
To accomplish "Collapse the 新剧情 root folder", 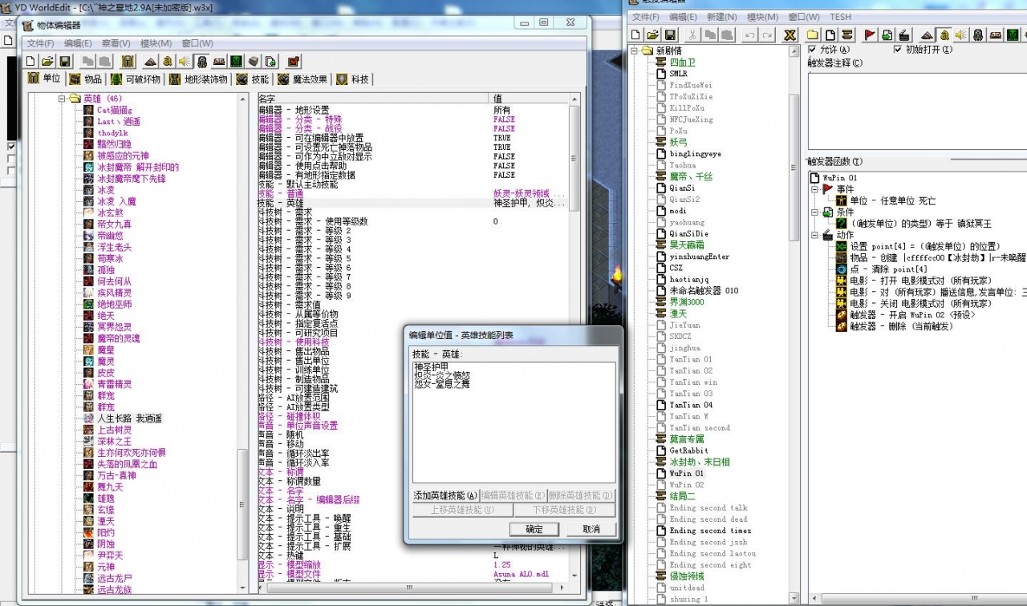I will (x=635, y=50).
